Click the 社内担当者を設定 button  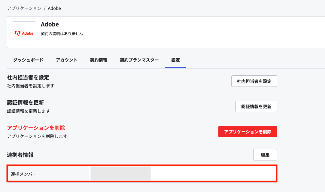coord(254,81)
